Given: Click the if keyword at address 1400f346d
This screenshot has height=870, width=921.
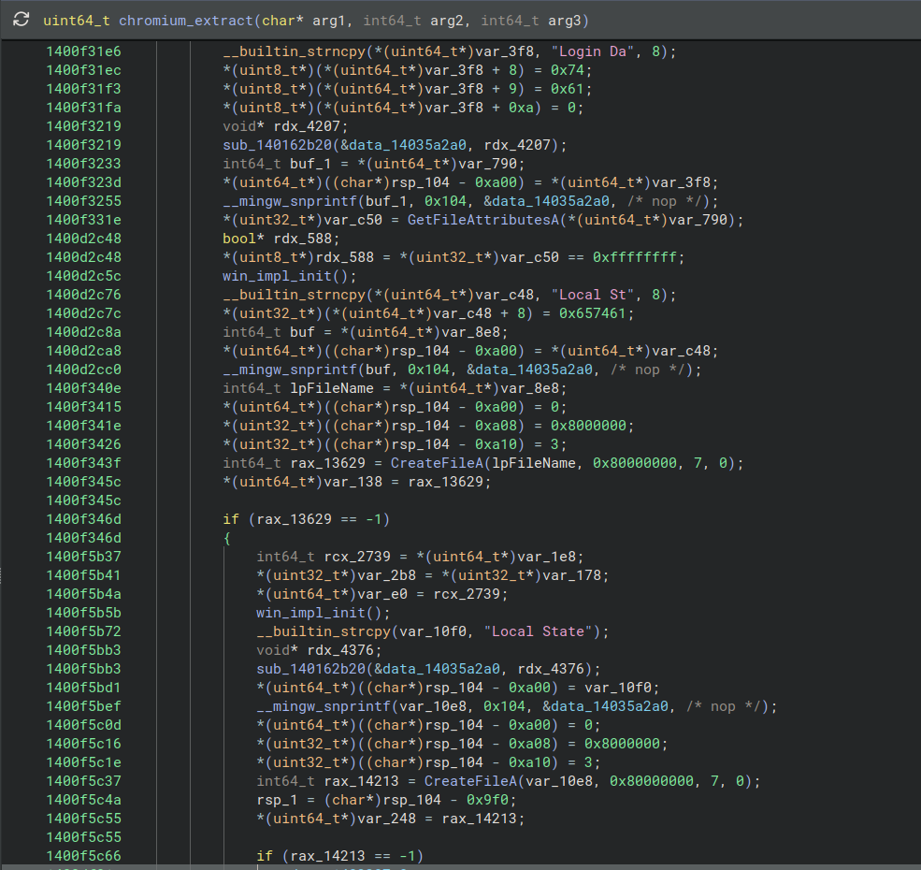Looking at the screenshot, I should pos(231,519).
